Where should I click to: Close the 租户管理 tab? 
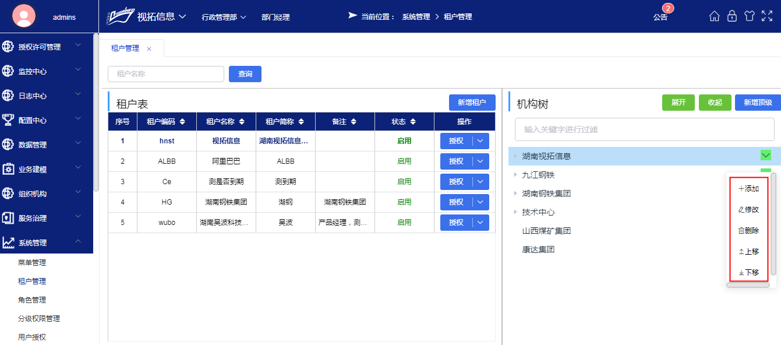(149, 49)
